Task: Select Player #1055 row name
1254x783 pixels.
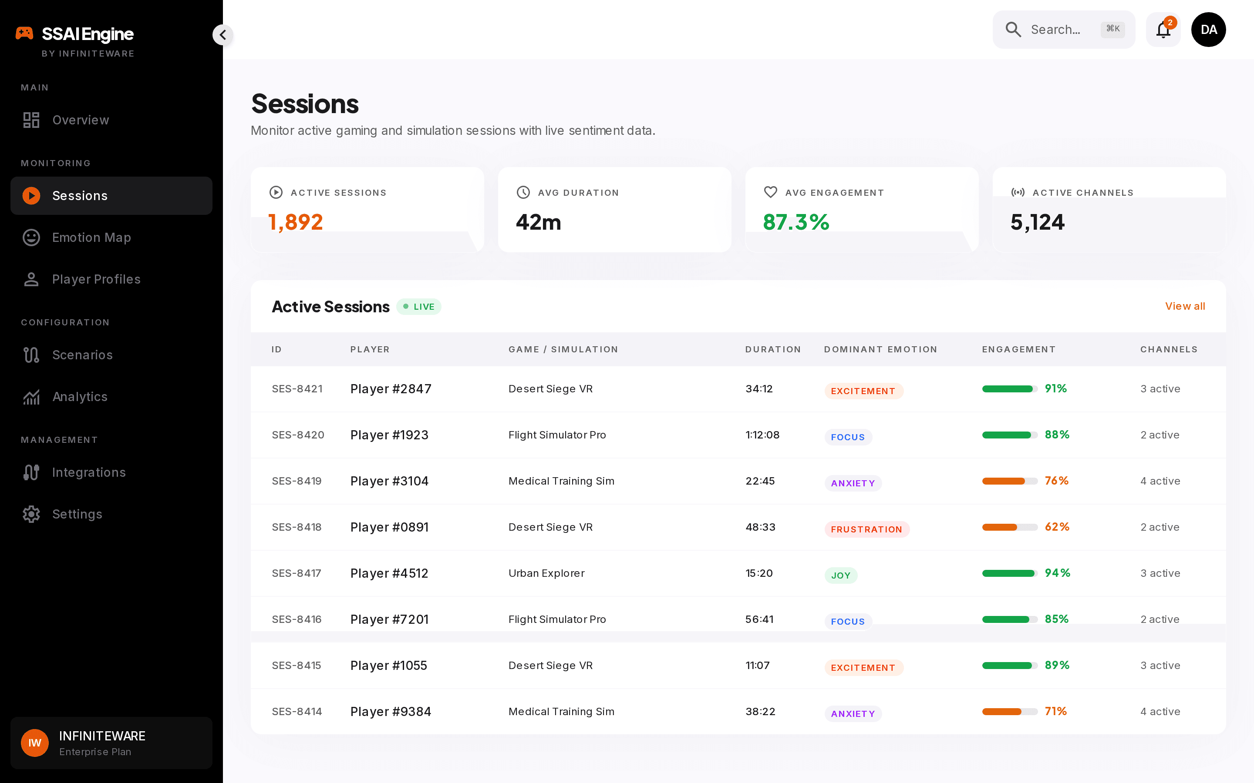Action: (389, 666)
